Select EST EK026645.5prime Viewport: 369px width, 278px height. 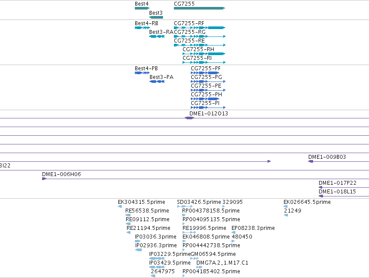tap(286, 206)
